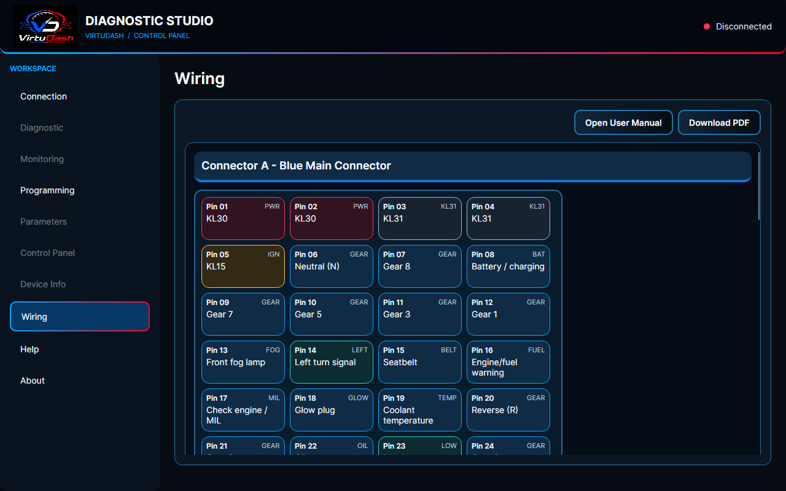
Task: Click the Wiring page heading
Action: click(200, 79)
